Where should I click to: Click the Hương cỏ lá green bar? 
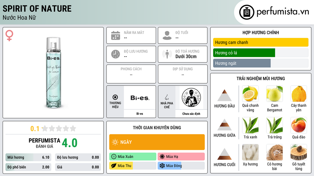tap(244, 53)
